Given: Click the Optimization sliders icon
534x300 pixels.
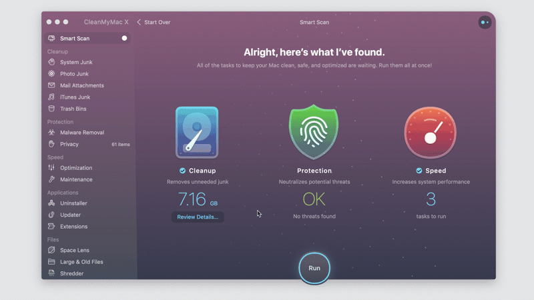Looking at the screenshot, I should pos(51,168).
